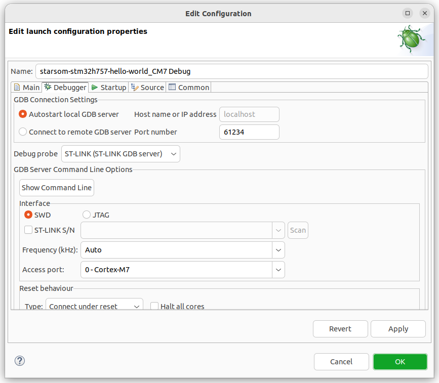Click the help question mark icon
439x383 pixels.
(x=20, y=361)
